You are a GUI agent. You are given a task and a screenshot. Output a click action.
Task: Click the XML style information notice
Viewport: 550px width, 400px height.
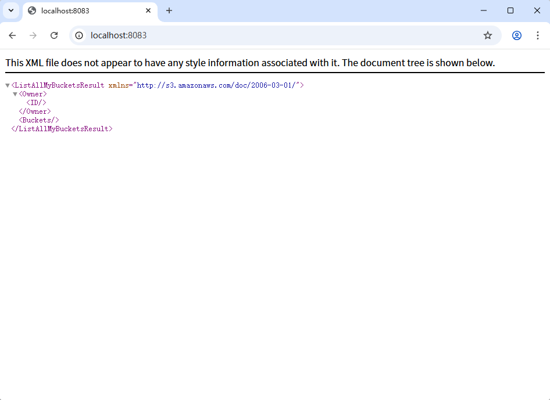[x=250, y=63]
